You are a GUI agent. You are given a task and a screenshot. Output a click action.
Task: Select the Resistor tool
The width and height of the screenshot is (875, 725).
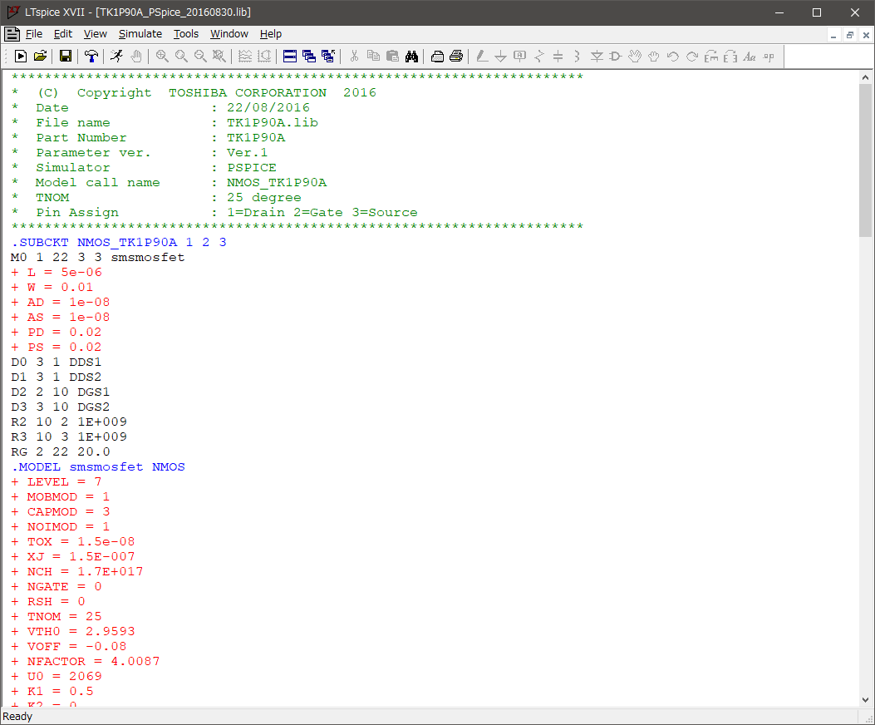539,56
